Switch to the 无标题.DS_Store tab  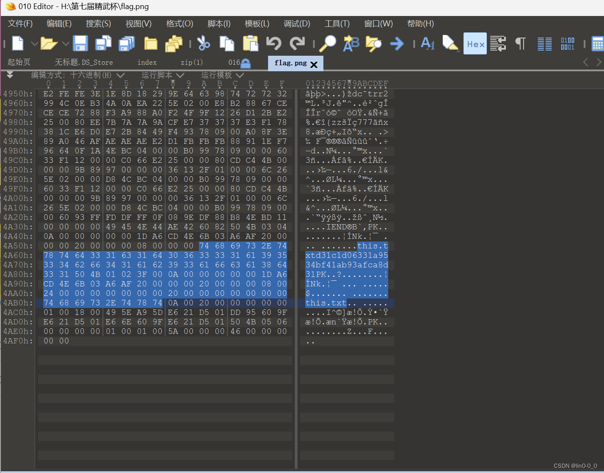(x=84, y=62)
